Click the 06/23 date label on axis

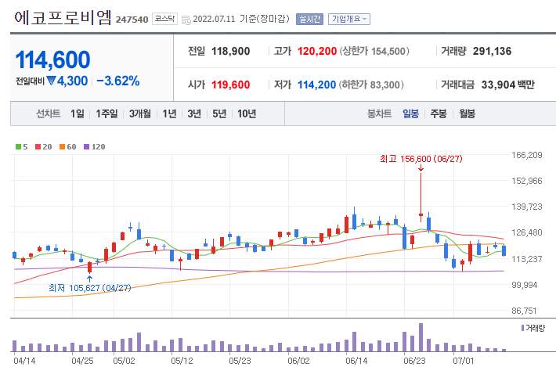[414, 361]
